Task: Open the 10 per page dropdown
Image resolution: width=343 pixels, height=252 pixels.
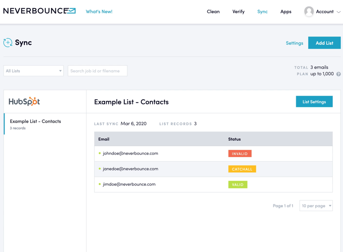Action: (x=316, y=206)
